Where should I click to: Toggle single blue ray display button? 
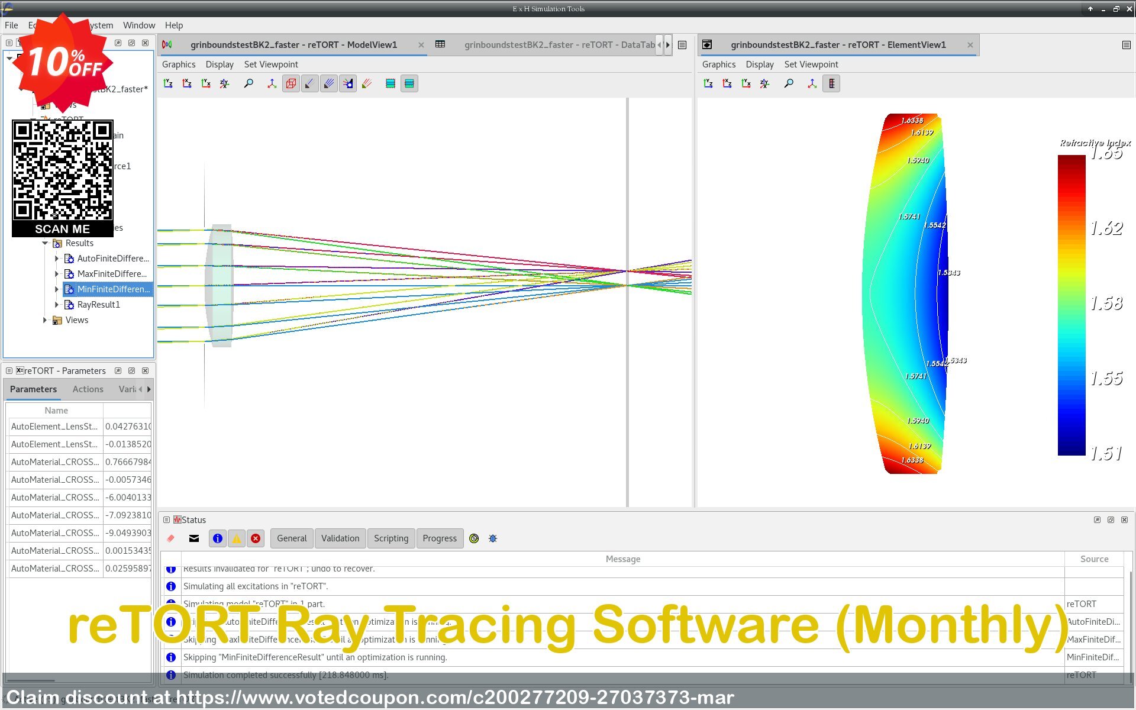pyautogui.click(x=310, y=83)
